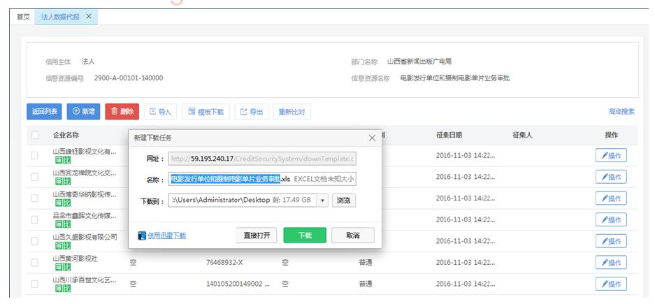Close the 法人数据代报 tab

(x=89, y=17)
